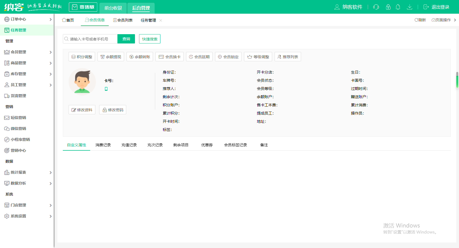The width and height of the screenshot is (459, 248).
Task: Click the lock icon near notifications
Action: (388, 7)
